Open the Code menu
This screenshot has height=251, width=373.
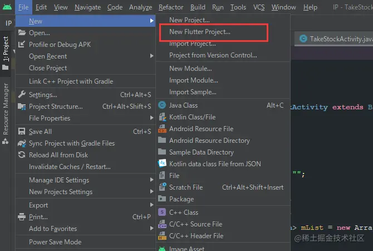tap(115, 7)
